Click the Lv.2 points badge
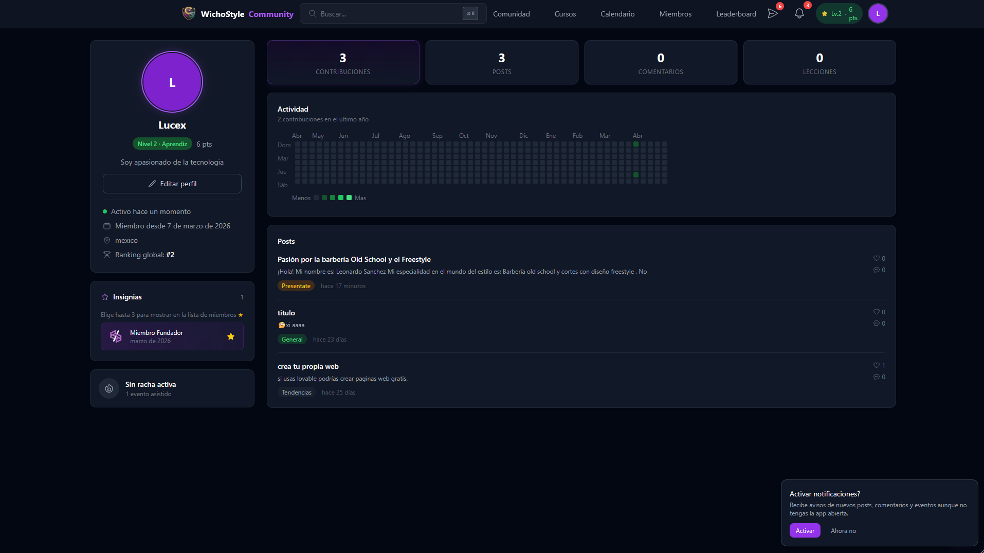The width and height of the screenshot is (984, 553). [x=839, y=14]
